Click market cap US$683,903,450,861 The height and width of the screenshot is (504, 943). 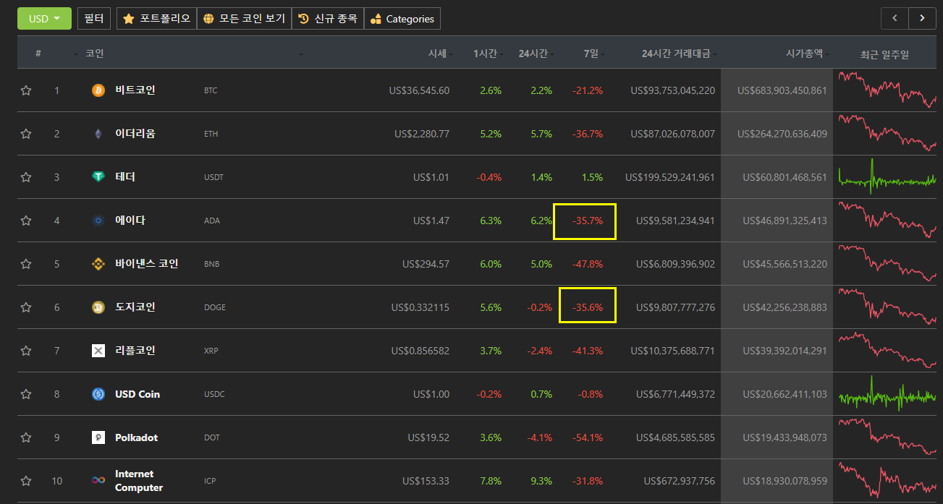pyautogui.click(x=782, y=90)
